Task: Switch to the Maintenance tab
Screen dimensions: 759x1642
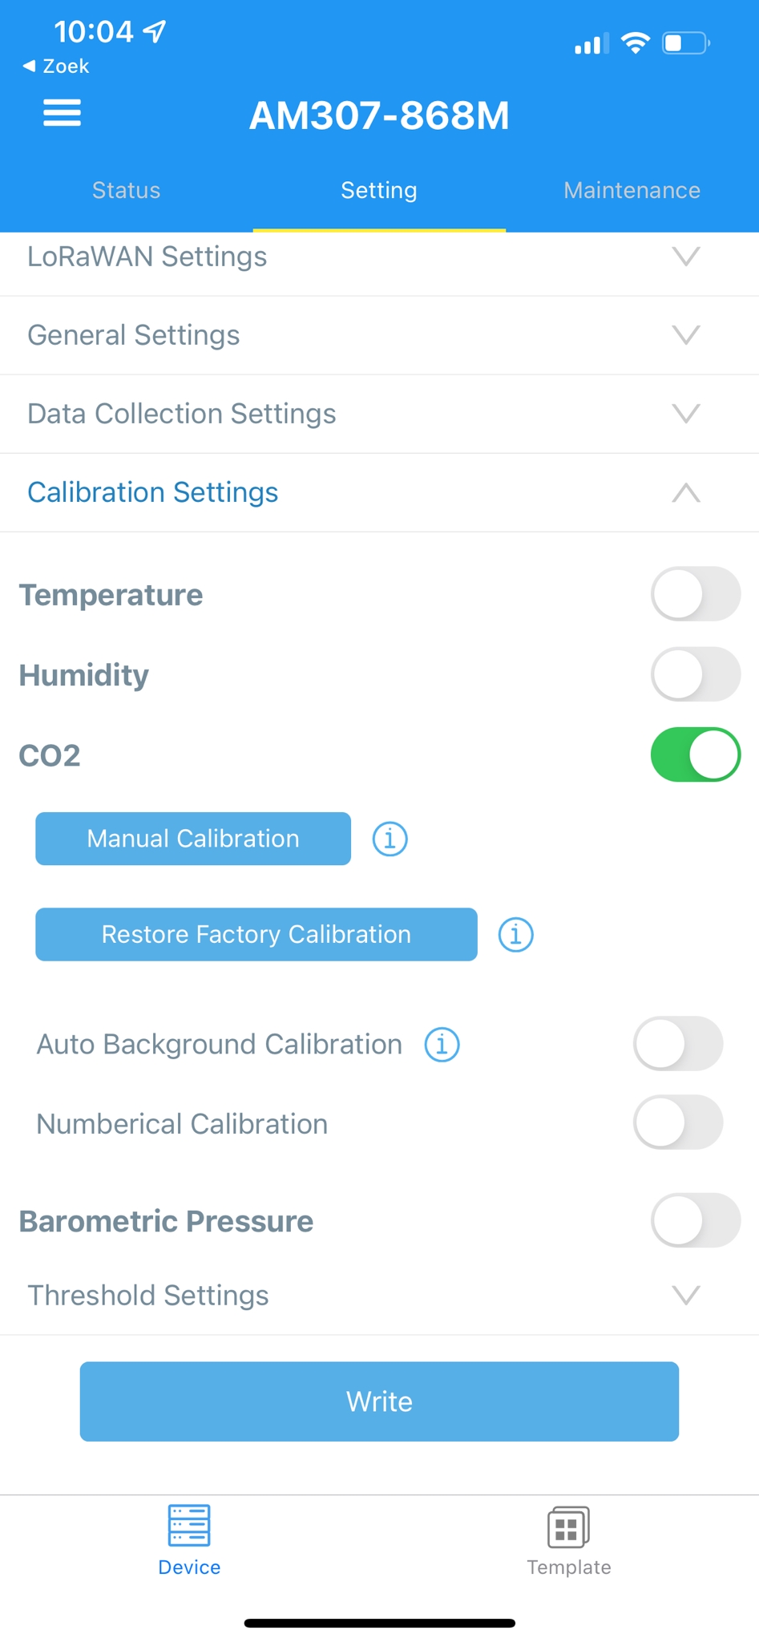Action: coord(632,190)
